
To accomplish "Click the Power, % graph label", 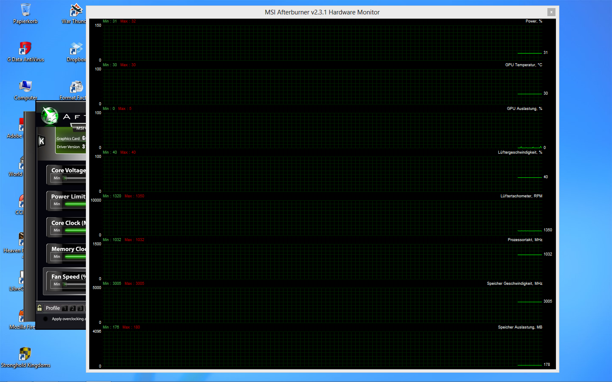I will pos(534,21).
